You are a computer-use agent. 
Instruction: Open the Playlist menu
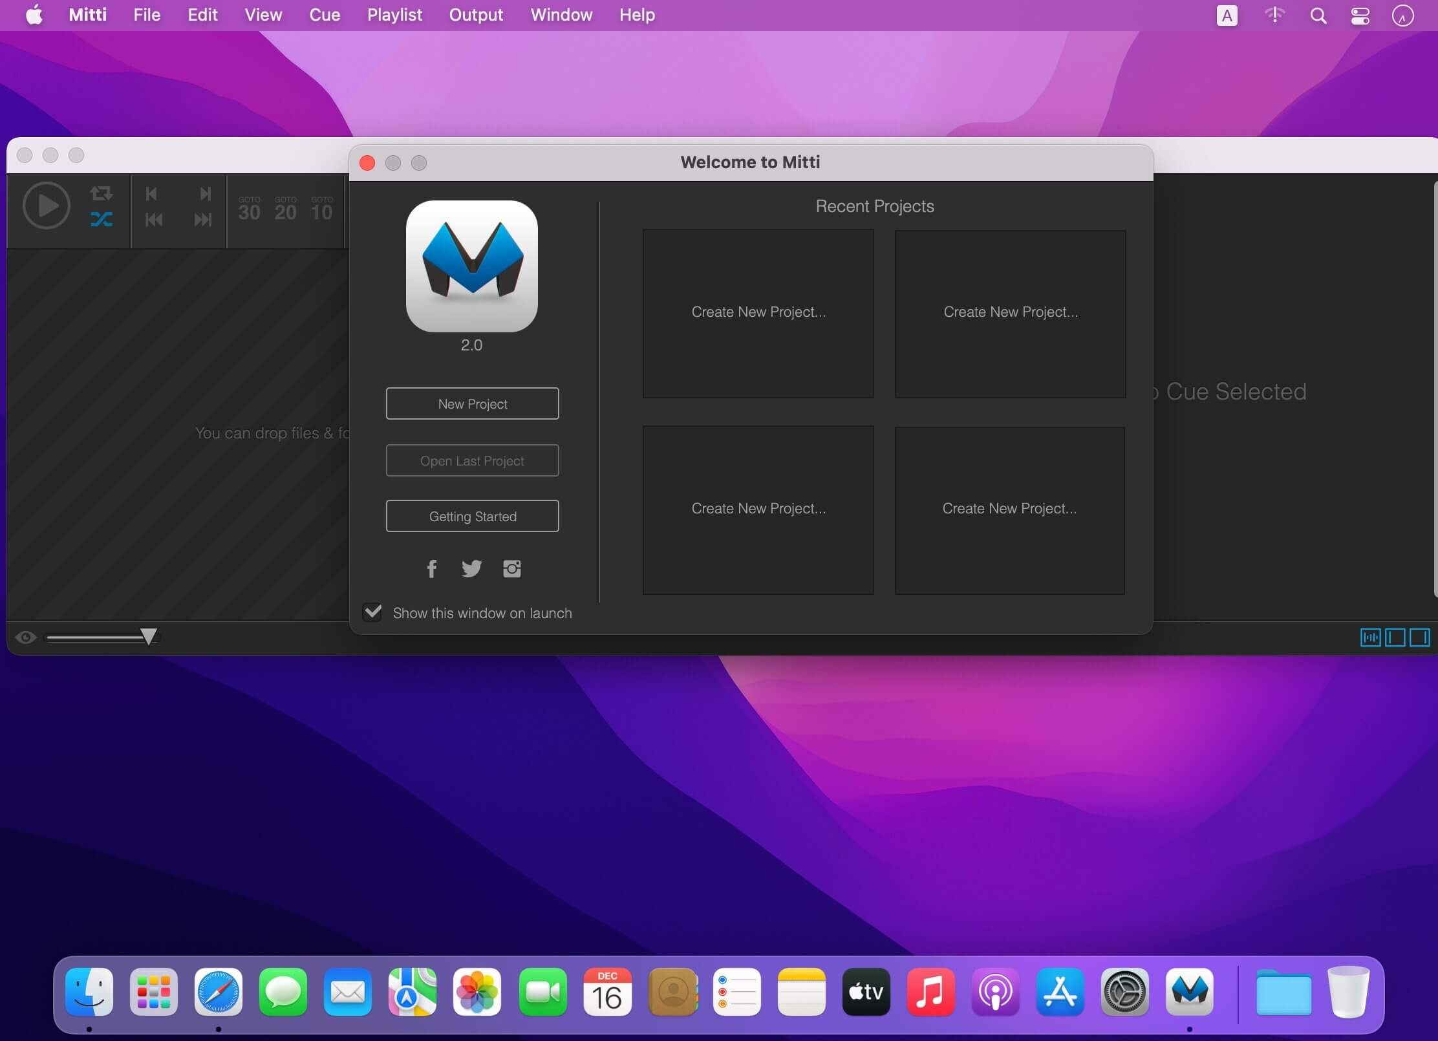pos(394,15)
